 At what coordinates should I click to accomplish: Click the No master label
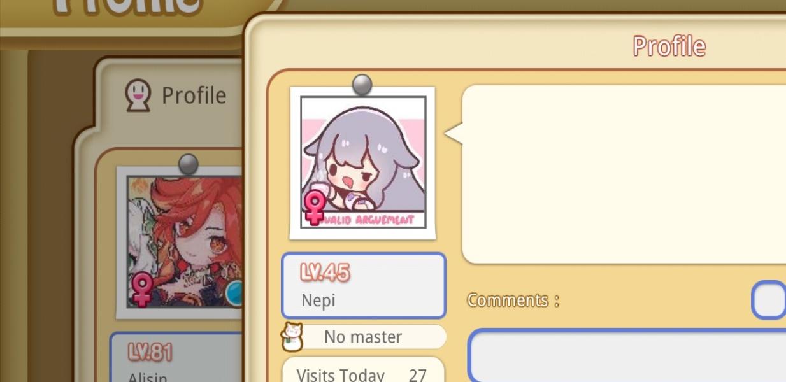coord(363,337)
